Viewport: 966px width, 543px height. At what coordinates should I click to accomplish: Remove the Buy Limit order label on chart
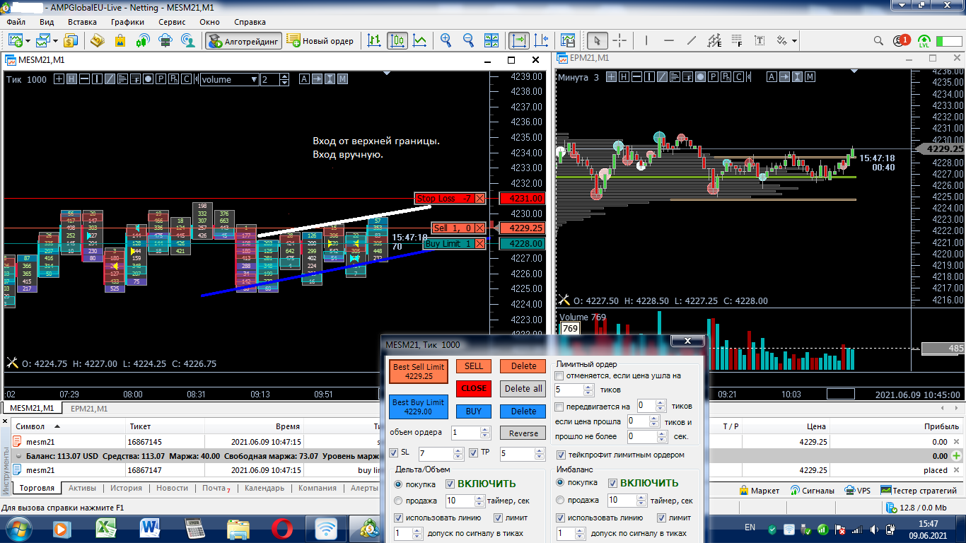pos(481,243)
